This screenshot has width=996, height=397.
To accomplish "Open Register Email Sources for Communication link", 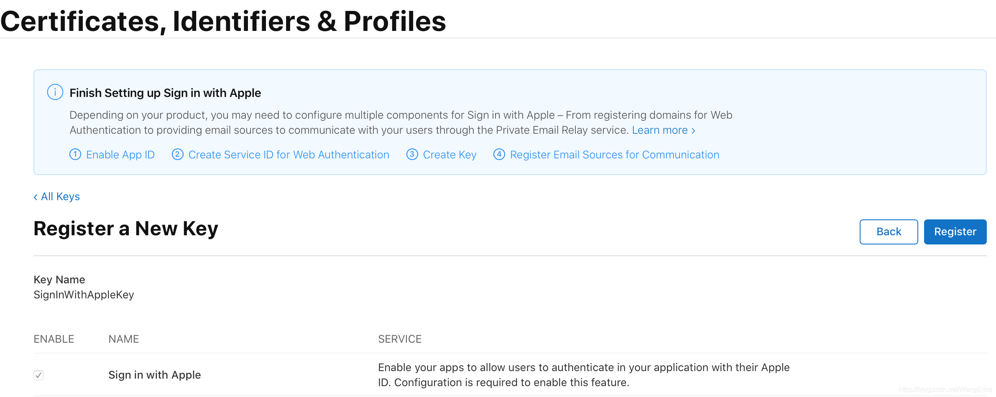I will coord(615,155).
